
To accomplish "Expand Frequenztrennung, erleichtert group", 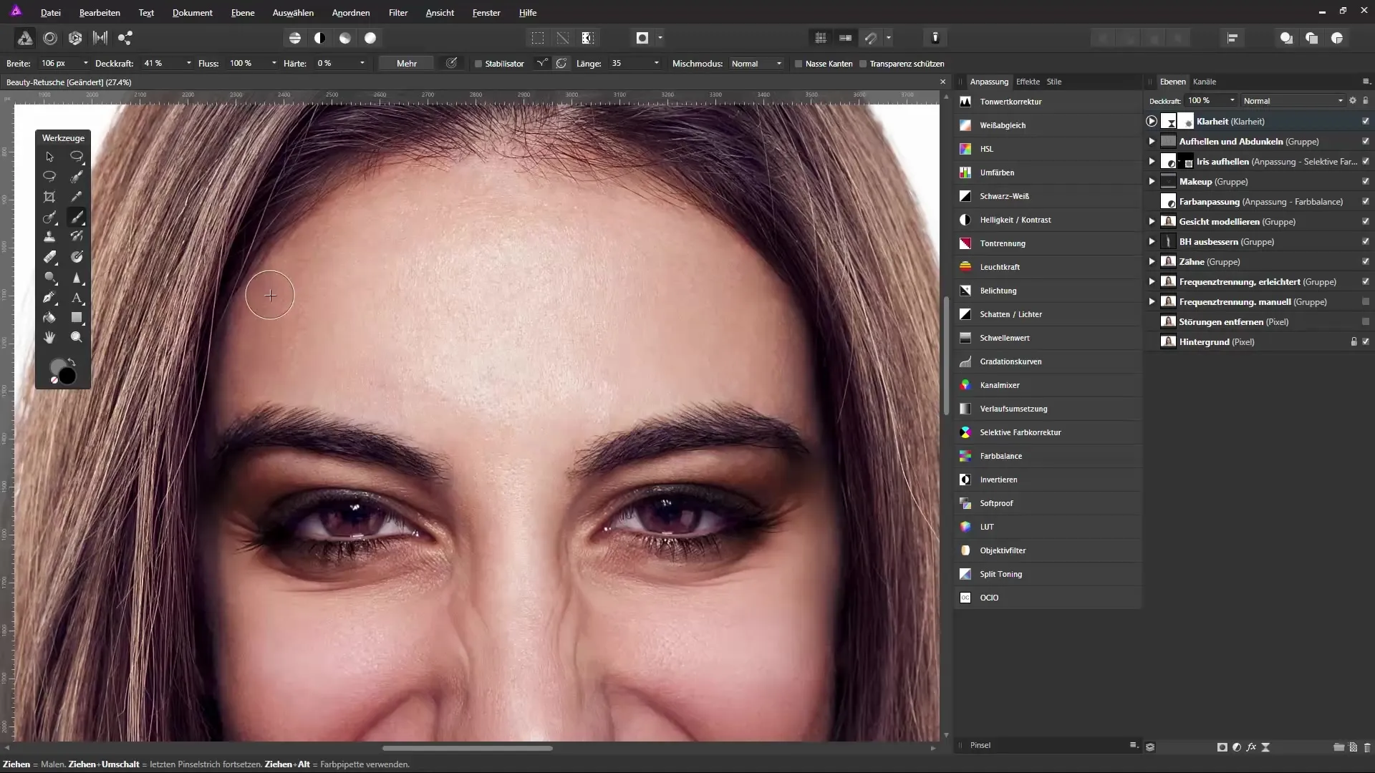I will tap(1152, 282).
